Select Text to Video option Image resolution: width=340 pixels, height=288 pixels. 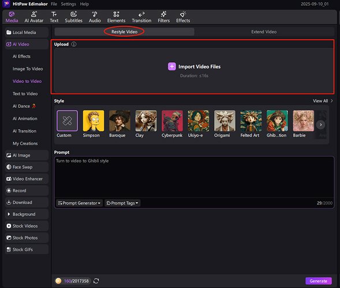[25, 94]
